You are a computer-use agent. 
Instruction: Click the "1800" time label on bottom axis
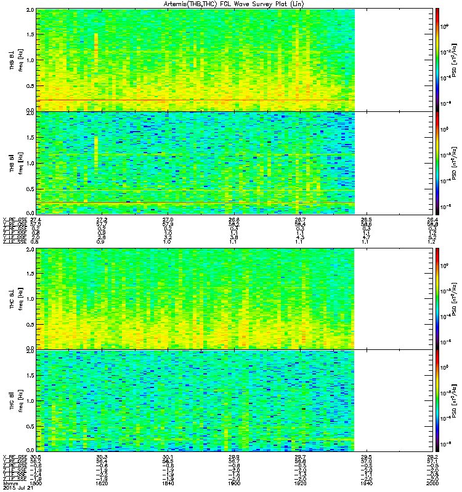pos(36,483)
